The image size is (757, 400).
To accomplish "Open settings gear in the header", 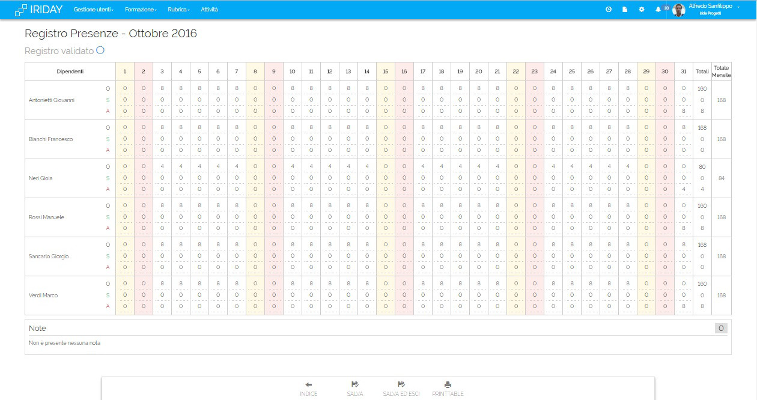I will 641,10.
